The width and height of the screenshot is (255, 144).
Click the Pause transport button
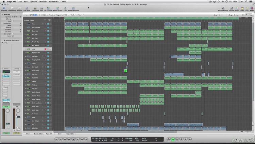coord(82,139)
